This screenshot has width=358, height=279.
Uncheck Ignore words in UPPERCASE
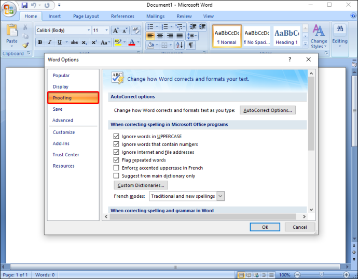116,136
